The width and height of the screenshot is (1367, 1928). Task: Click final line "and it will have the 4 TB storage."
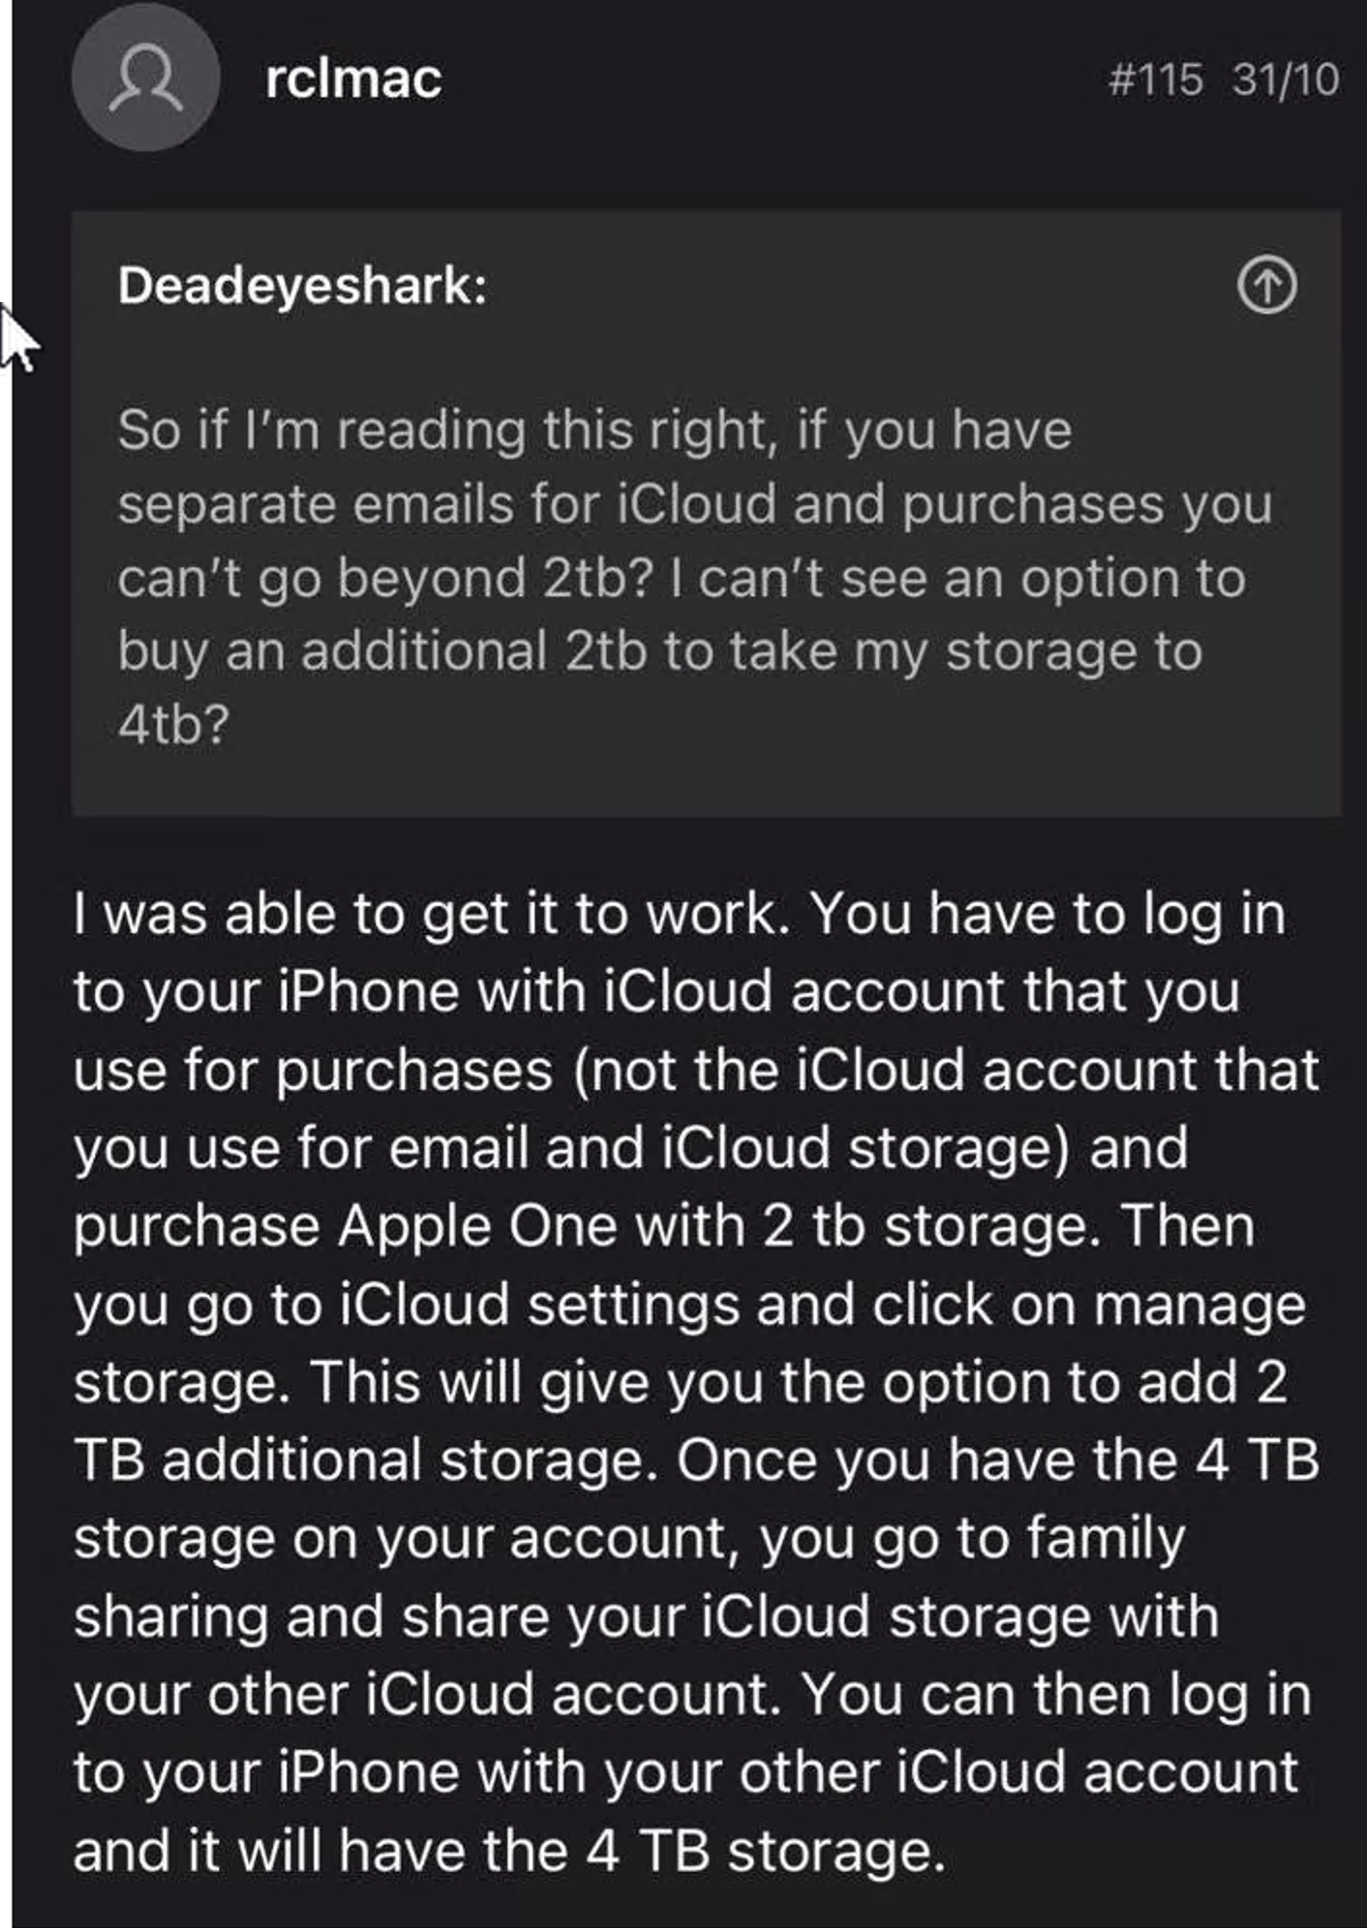[509, 1852]
